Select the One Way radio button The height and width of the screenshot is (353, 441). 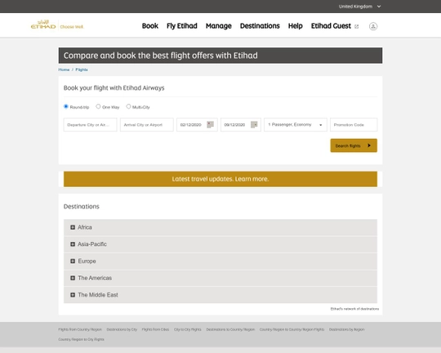[98, 106]
